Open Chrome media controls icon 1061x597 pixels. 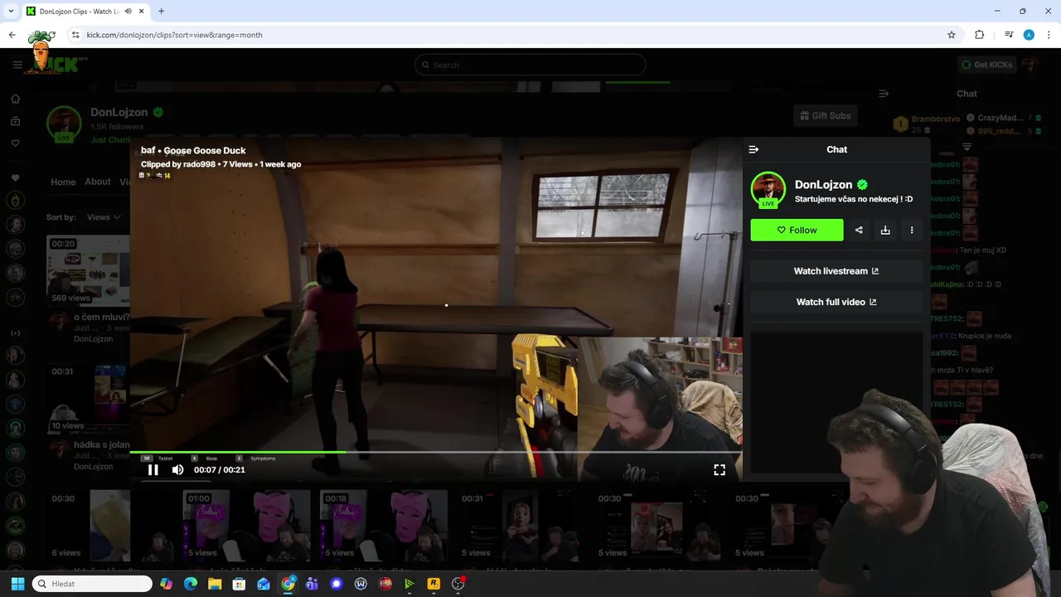point(1009,35)
